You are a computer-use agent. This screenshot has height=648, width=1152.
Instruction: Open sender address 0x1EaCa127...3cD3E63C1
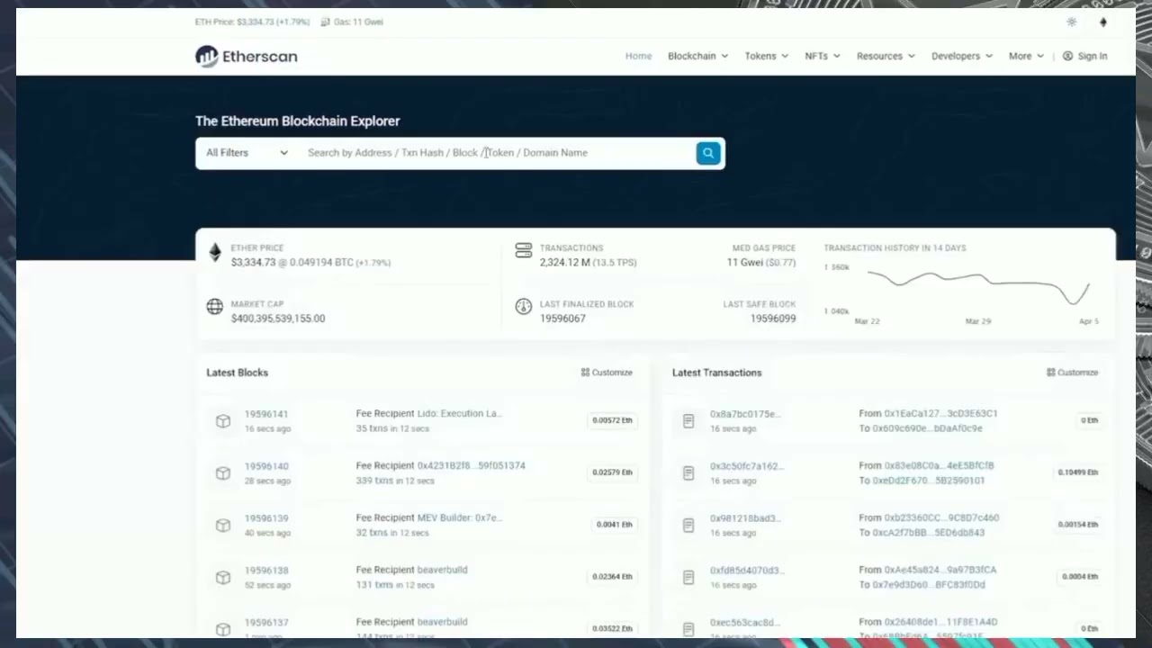940,413
